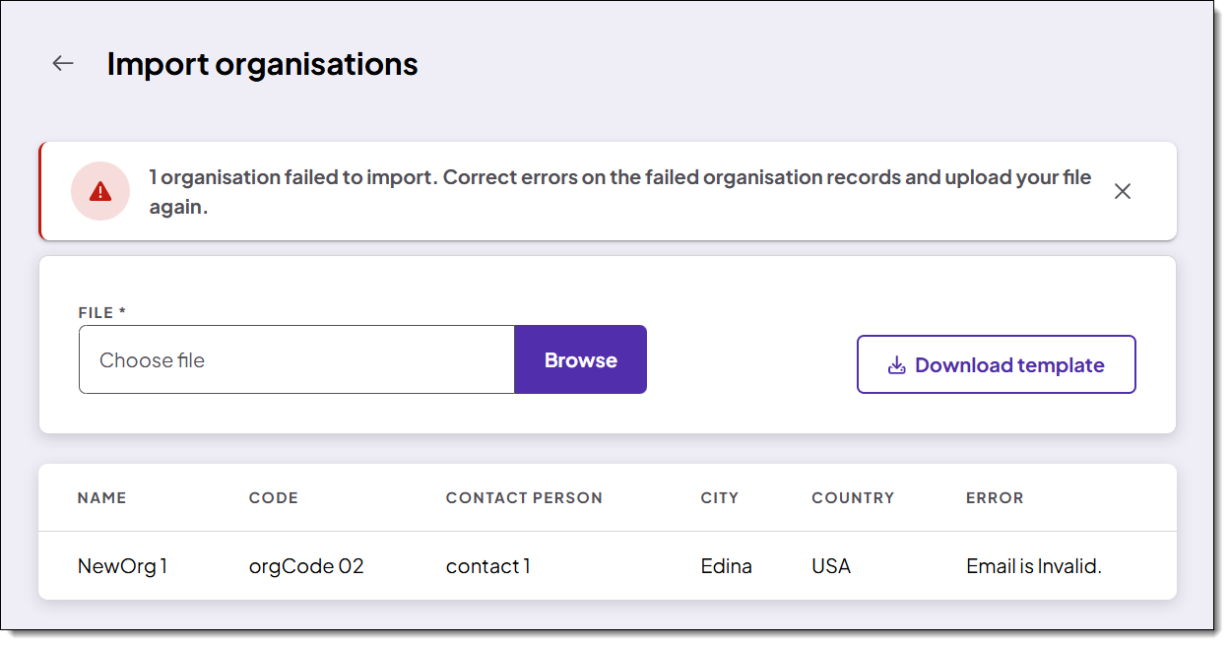The height and width of the screenshot is (645, 1229).
Task: Click the USA country cell
Action: point(831,566)
